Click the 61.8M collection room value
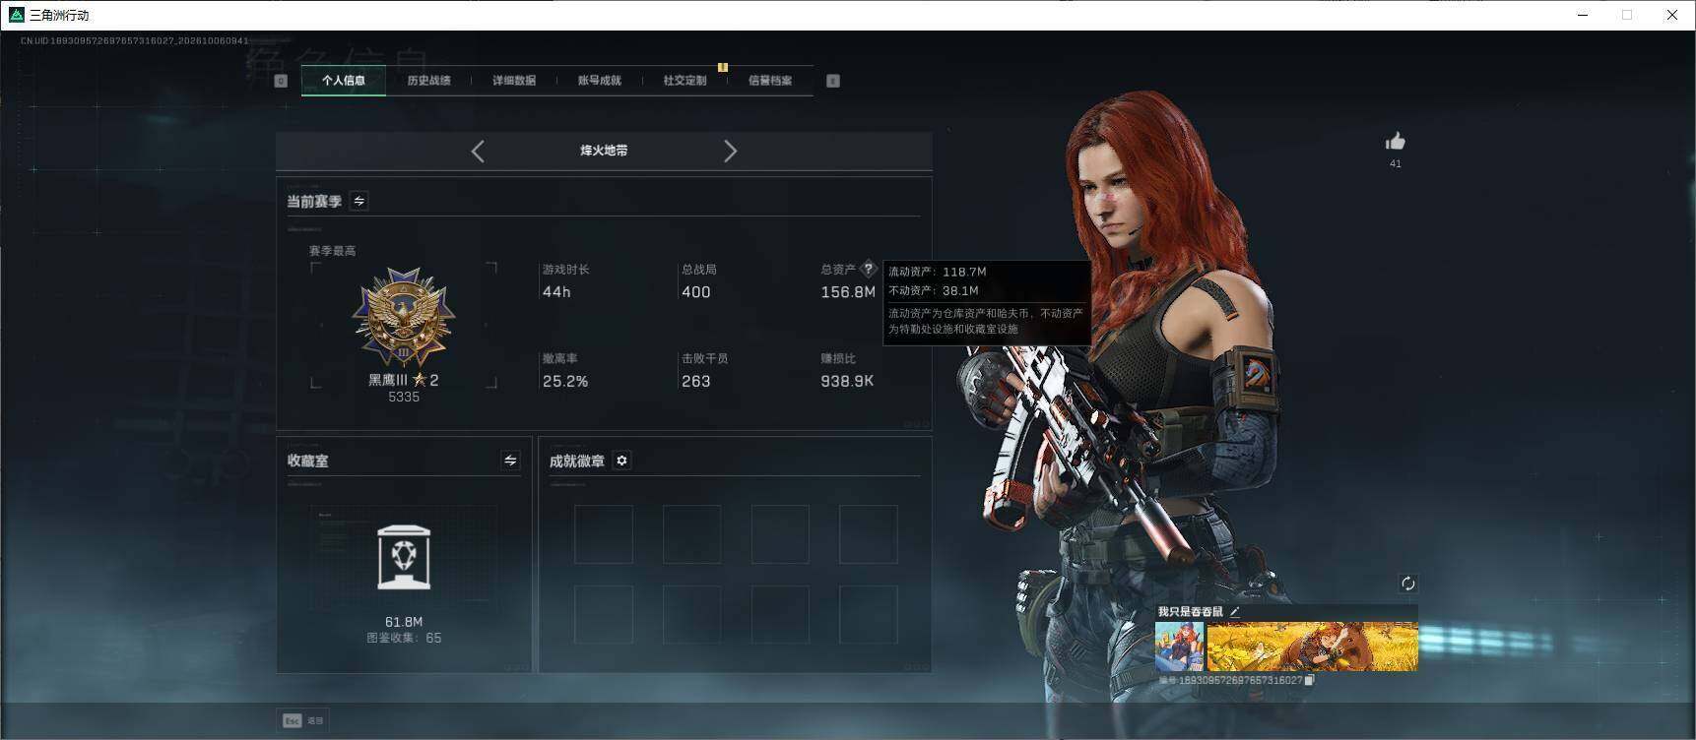 (404, 622)
